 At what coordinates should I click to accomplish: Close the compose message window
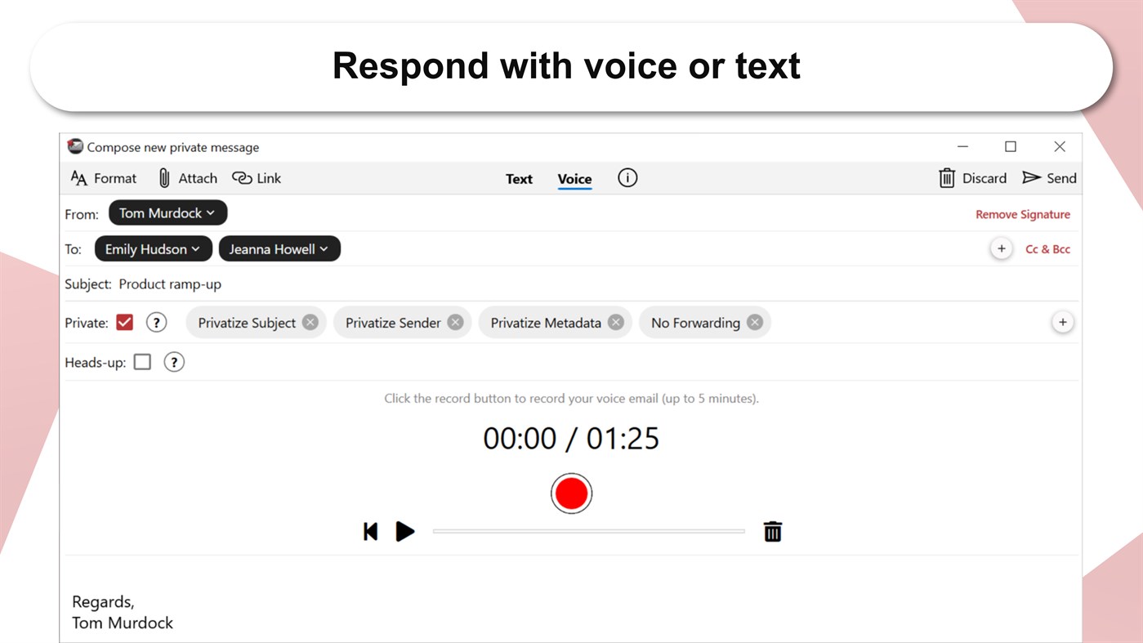tap(1060, 146)
